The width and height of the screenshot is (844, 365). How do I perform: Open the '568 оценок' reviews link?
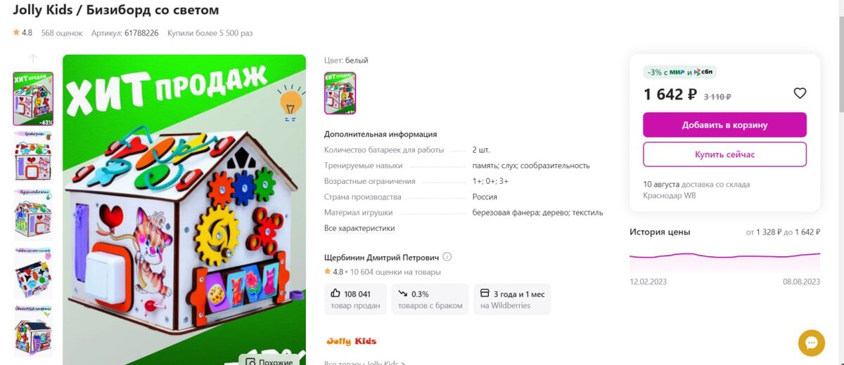(62, 33)
